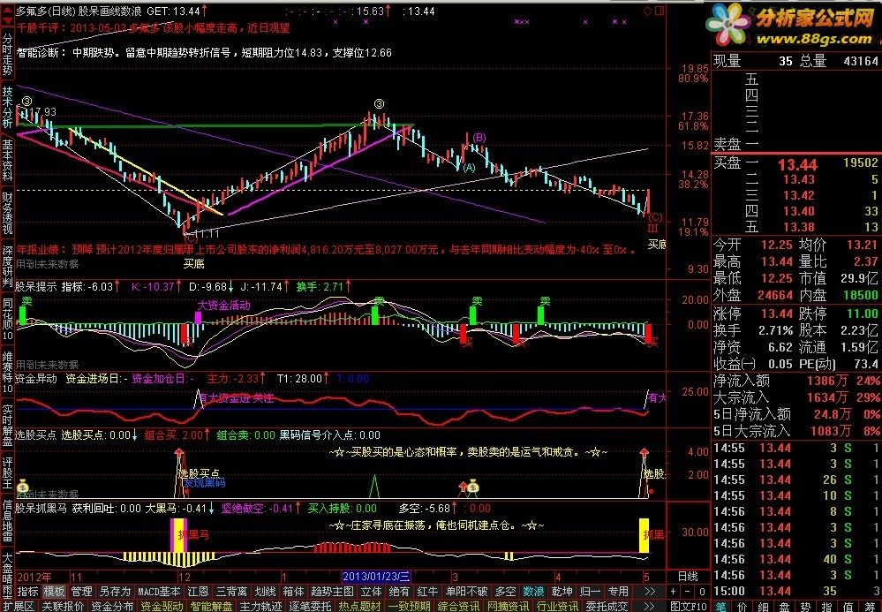Open the 维赛特10 side tab
Image resolution: width=882 pixels, height=612 pixels.
pyautogui.click(x=7, y=373)
